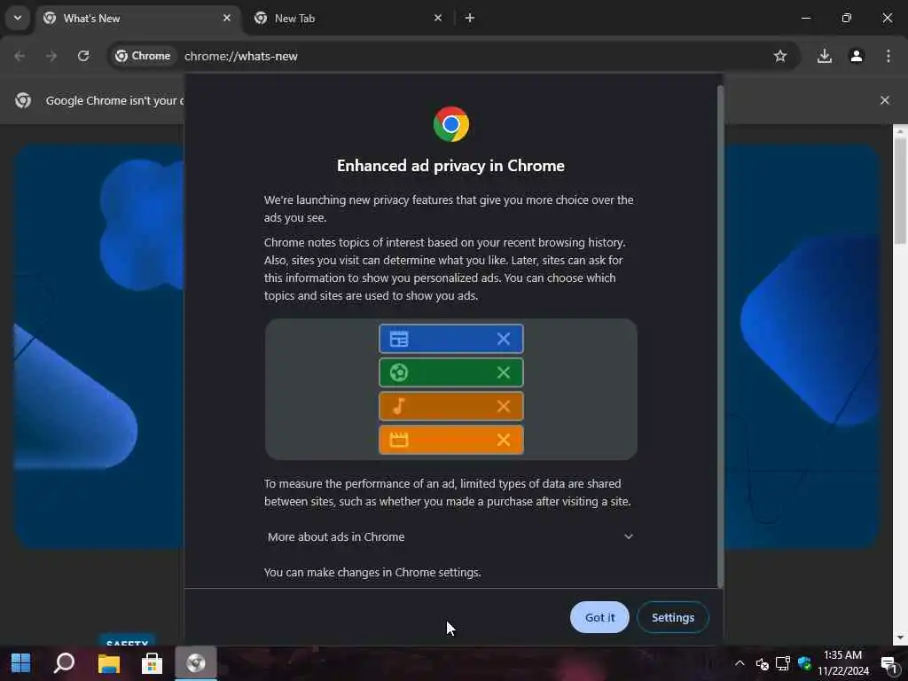Click 'You can make changes in Chrome settings.'
This screenshot has height=681, width=908.
point(372,572)
